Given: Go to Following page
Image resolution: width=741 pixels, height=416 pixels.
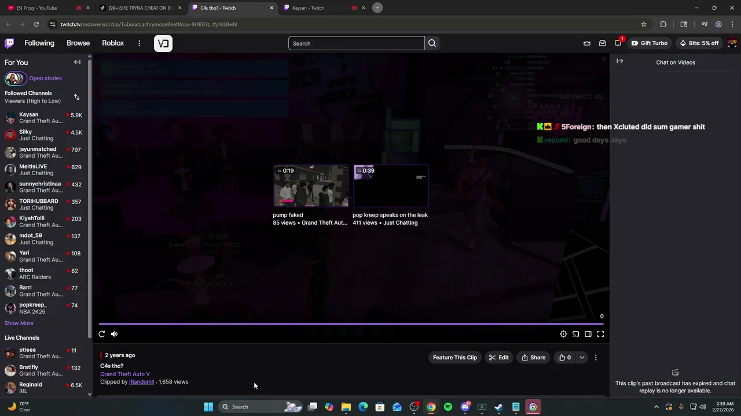Looking at the screenshot, I should [39, 43].
